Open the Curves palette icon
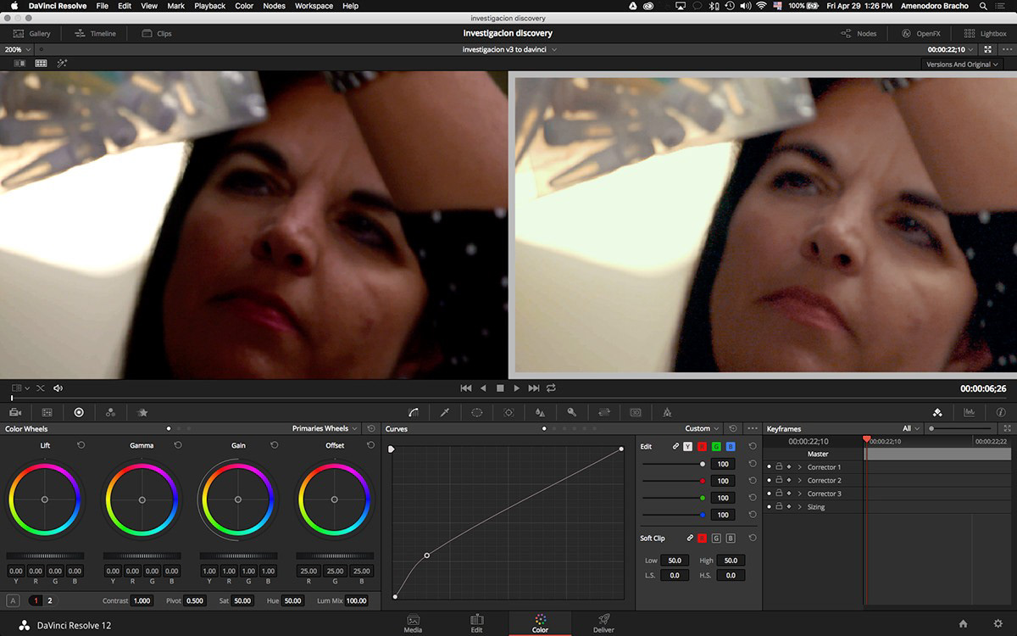This screenshot has width=1017, height=636. point(413,412)
